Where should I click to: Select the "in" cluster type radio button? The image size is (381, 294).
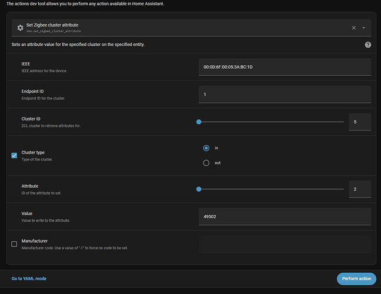pos(206,148)
